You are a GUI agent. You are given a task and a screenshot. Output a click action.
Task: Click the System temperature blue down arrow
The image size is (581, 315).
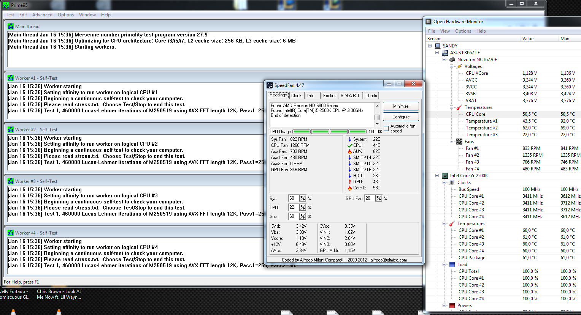[x=350, y=139]
